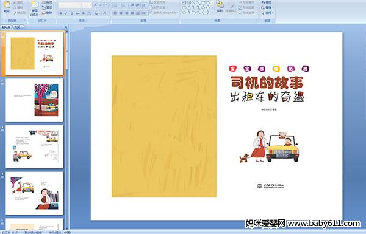This screenshot has height=234, width=366.
Task: Toggle Italic formatting
Action: (x=66, y=13)
